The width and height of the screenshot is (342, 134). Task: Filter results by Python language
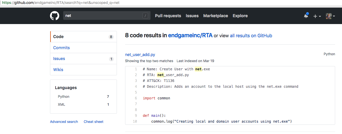point(64,97)
